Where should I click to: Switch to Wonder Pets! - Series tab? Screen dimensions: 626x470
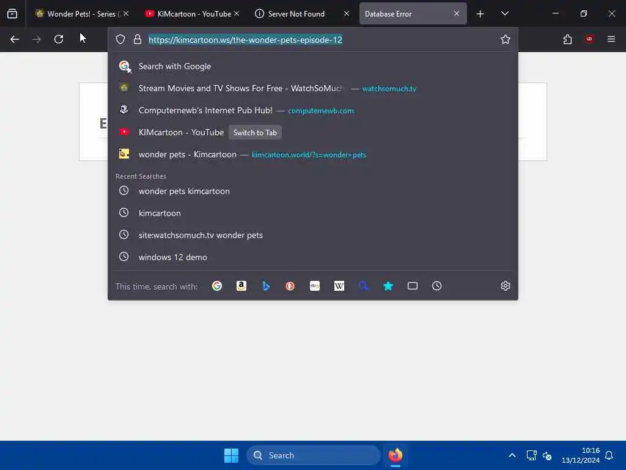tap(82, 13)
